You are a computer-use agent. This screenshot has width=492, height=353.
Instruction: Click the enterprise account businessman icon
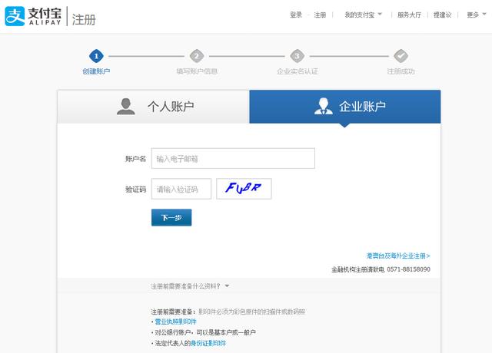[x=323, y=106]
